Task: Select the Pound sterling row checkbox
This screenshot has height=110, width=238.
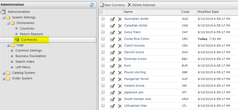Action: pos(103,72)
